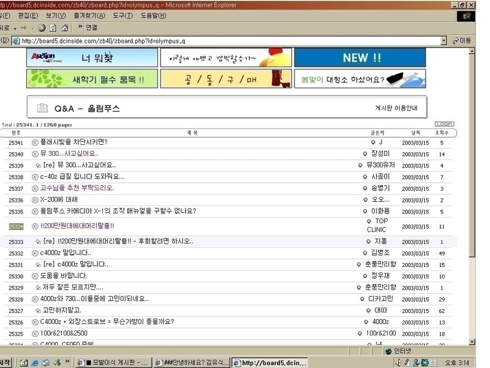Click the LOGIN button

(x=444, y=124)
